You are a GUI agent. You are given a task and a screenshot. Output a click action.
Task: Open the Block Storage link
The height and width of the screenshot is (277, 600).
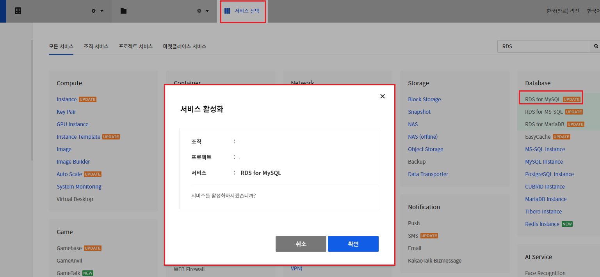[424, 99]
